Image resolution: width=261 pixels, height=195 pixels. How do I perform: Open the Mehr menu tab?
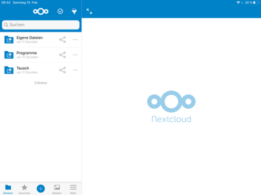(73, 189)
